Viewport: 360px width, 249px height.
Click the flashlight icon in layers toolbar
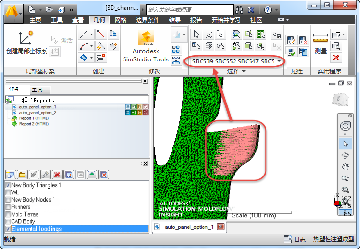(x=46, y=175)
